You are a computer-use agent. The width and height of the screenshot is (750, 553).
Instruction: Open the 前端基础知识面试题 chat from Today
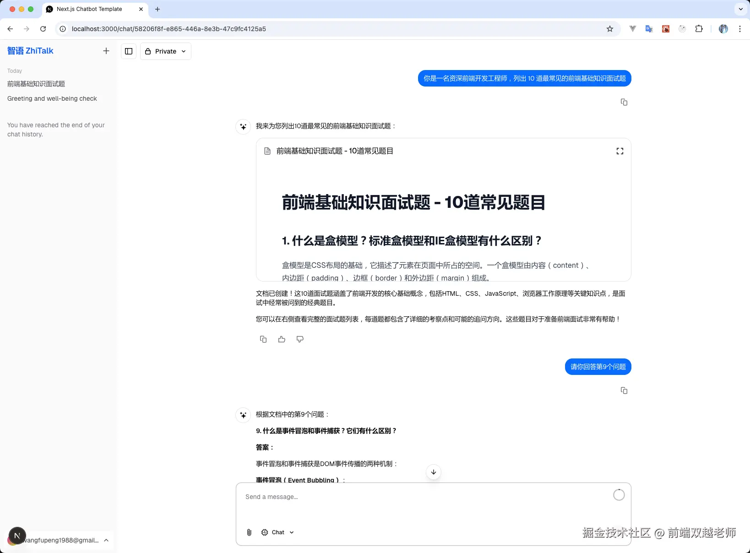pos(36,84)
